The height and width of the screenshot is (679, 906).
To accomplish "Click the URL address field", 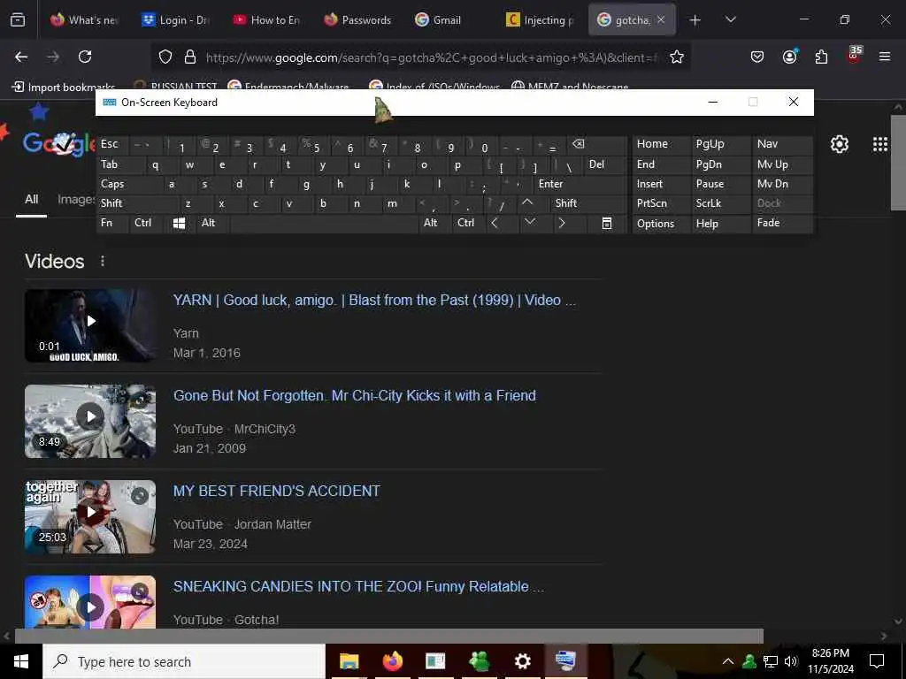I will (x=432, y=57).
